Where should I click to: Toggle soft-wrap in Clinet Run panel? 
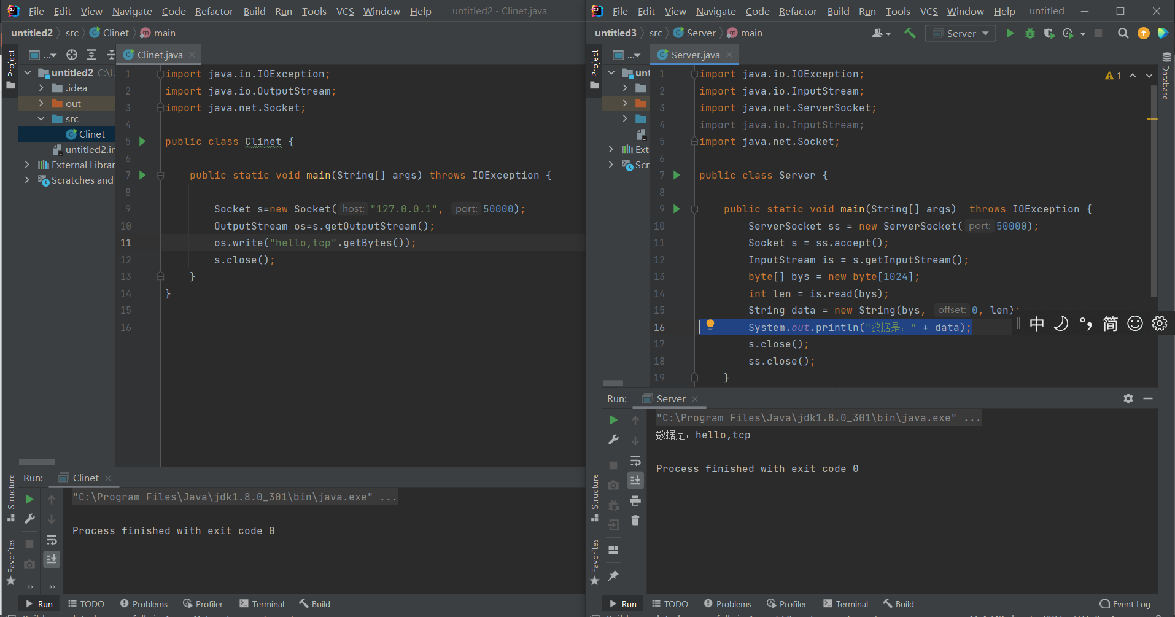click(52, 540)
